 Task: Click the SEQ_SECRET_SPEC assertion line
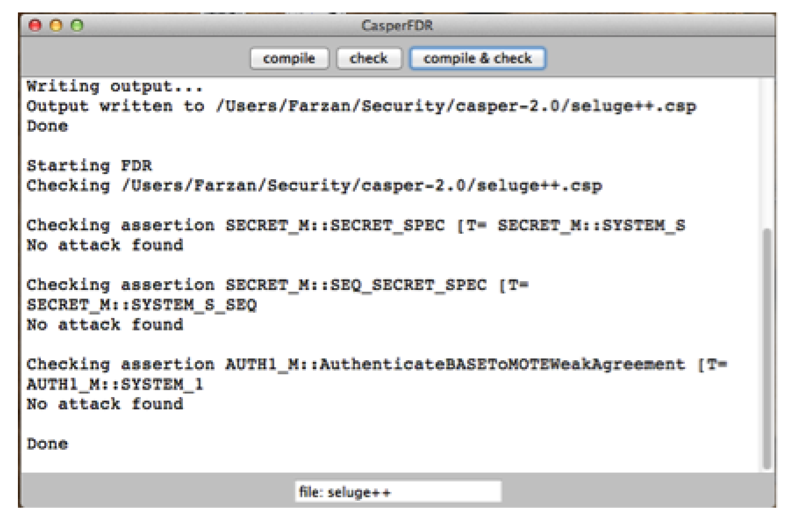[x=278, y=285]
